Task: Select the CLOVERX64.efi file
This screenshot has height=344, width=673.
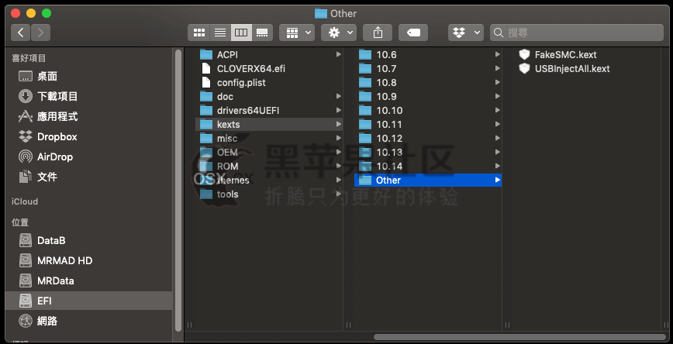Action: 269,69
